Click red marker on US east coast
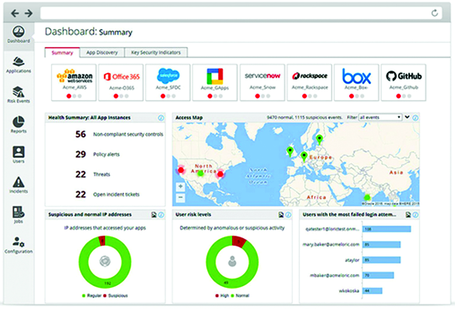This screenshot has width=455, height=309. pyautogui.click(x=220, y=174)
